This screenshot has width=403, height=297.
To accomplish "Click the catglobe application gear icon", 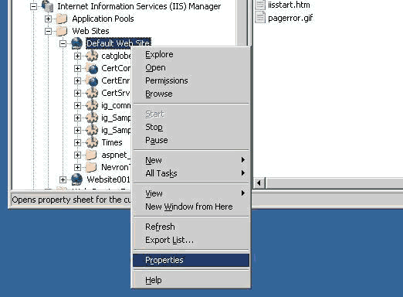I will 92,56.
